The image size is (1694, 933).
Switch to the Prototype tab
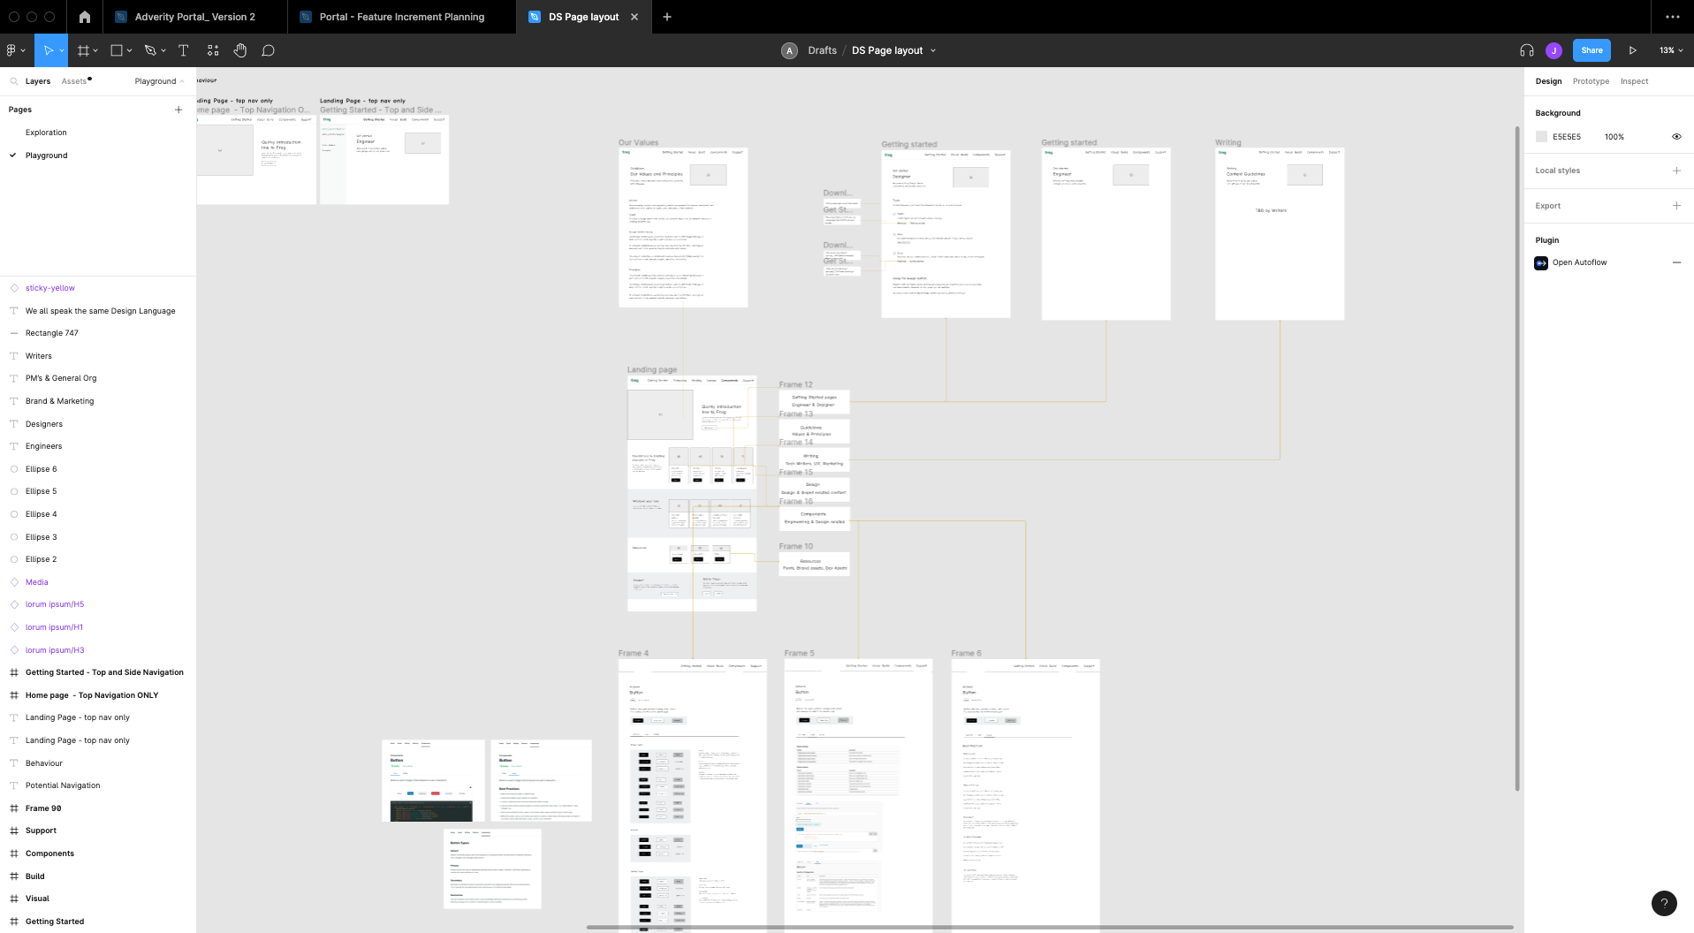1591,81
